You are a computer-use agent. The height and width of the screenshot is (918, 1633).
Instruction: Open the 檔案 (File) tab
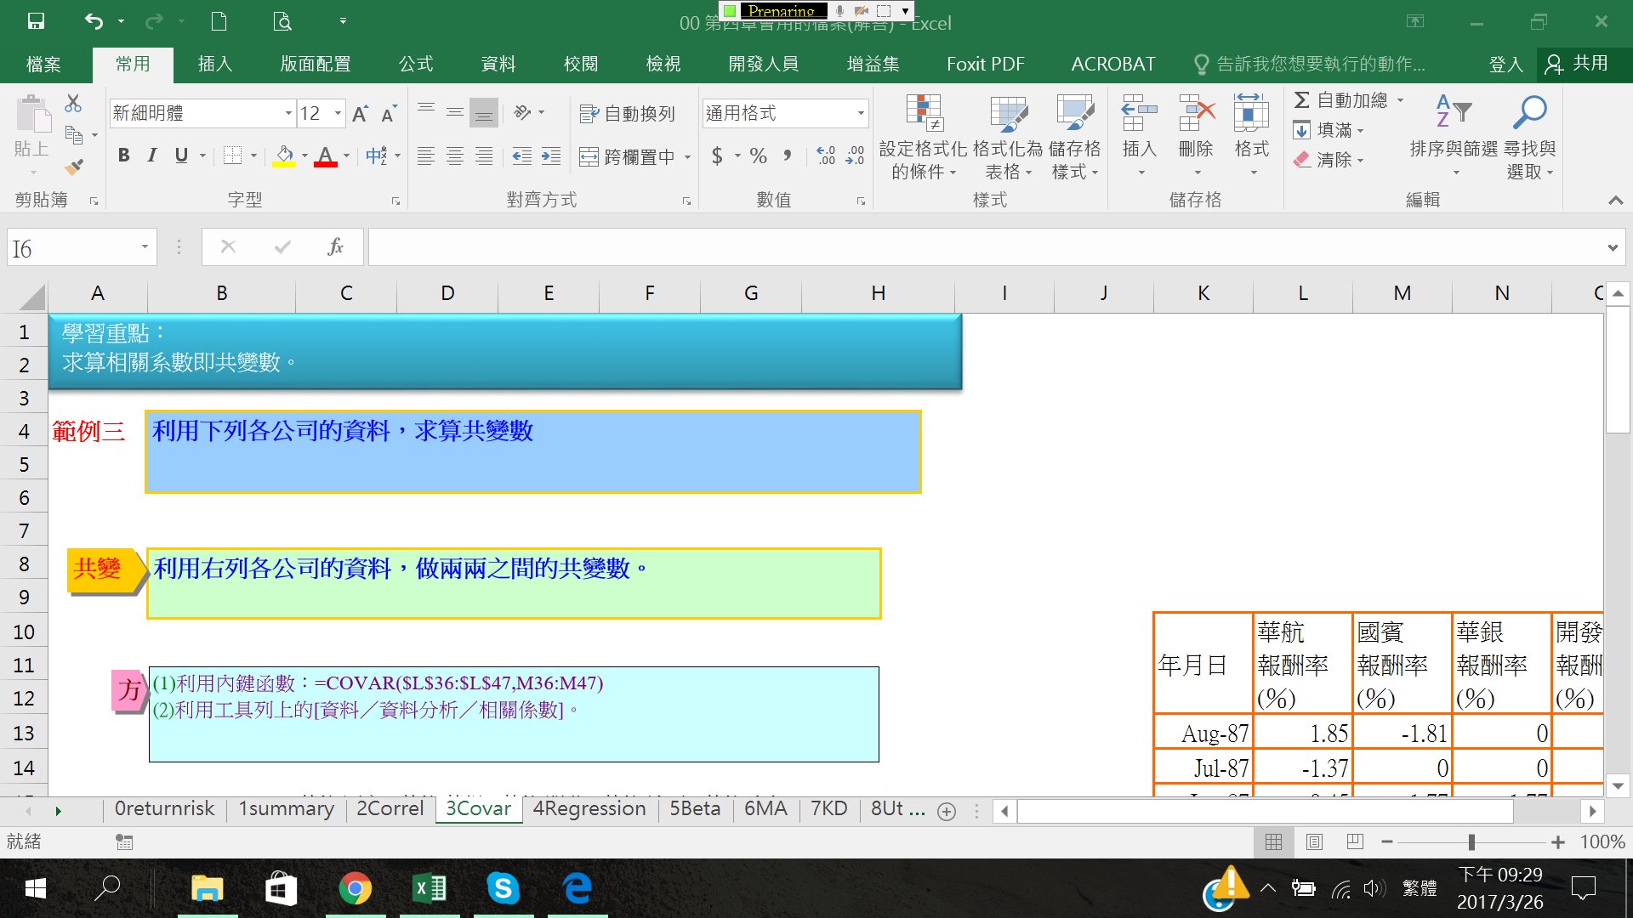point(43,65)
